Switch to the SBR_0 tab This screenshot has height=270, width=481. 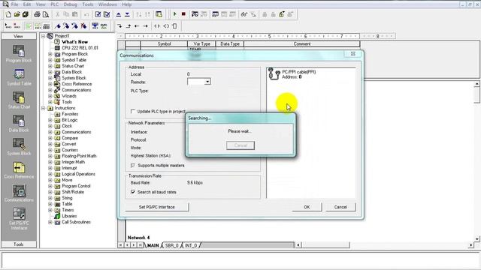172,245
